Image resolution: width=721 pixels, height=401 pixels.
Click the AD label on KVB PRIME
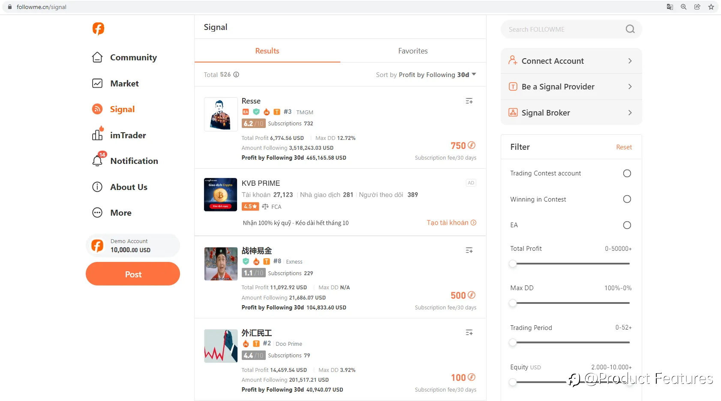(x=471, y=183)
